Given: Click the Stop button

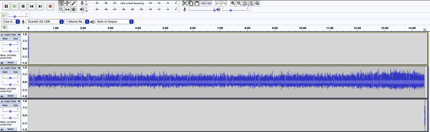Looking at the screenshot, I should click(23, 6).
